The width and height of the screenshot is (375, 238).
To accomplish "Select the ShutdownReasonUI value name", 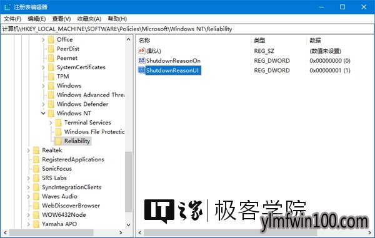I will click(172, 70).
